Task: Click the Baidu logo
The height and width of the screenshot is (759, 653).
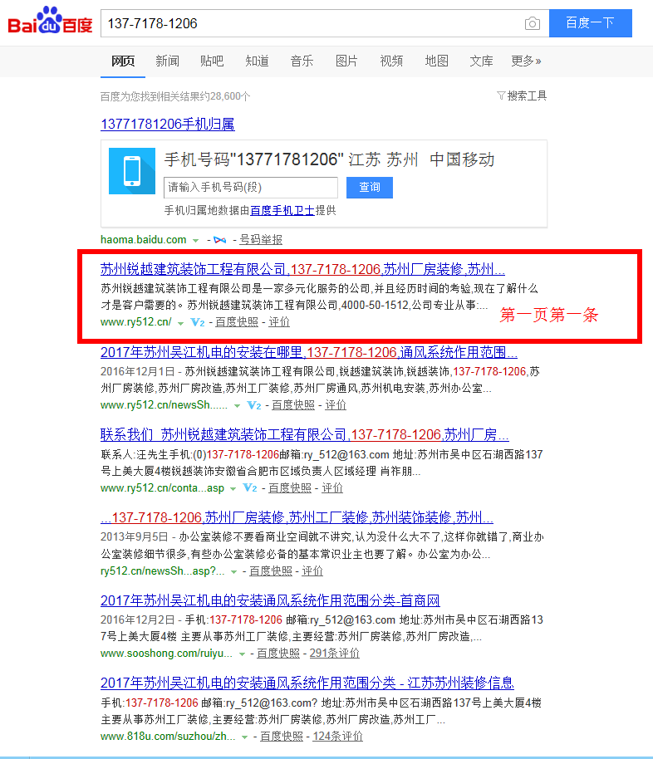Action: (50, 21)
